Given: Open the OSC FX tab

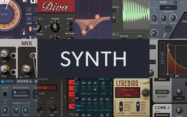Looking at the screenshot, I should [x=108, y=79].
